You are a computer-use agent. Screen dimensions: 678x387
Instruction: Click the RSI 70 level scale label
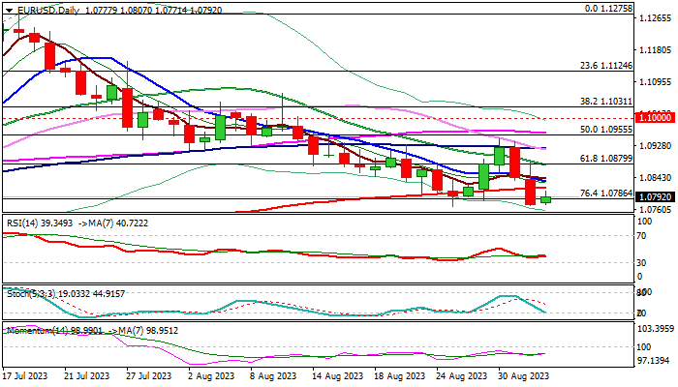[x=641, y=236]
